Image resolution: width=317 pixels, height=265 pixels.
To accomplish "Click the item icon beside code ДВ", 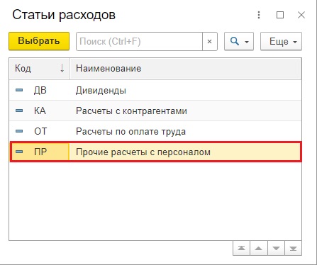I will tap(19, 90).
